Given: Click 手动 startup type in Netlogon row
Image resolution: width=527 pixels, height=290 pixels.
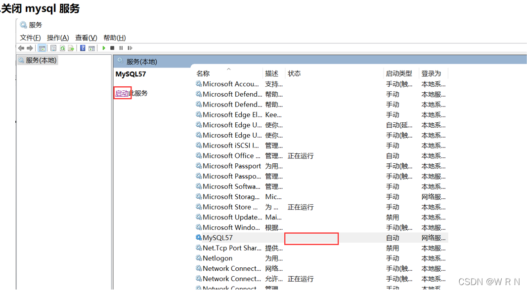Looking at the screenshot, I should (x=393, y=258).
